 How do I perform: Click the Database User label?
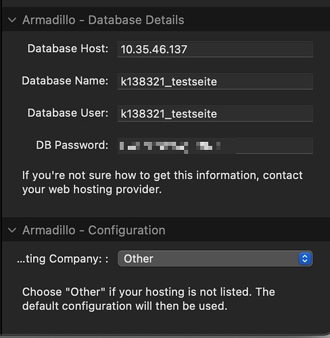click(x=68, y=113)
